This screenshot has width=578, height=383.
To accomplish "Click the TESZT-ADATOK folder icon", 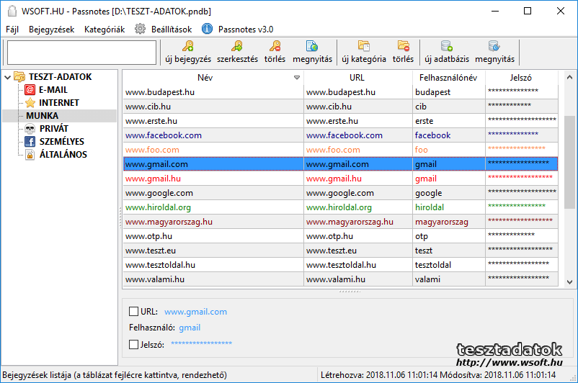I will point(19,76).
